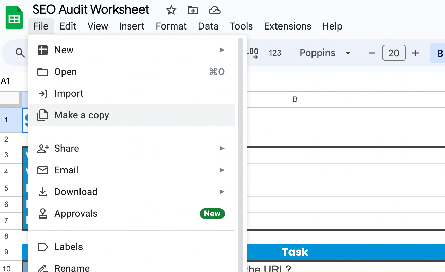Toggle bold formatting button

pos(440,53)
